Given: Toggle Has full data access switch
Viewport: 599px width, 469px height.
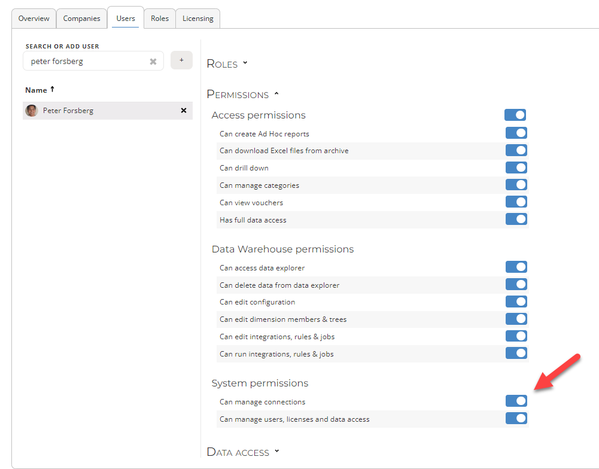Looking at the screenshot, I should (516, 220).
